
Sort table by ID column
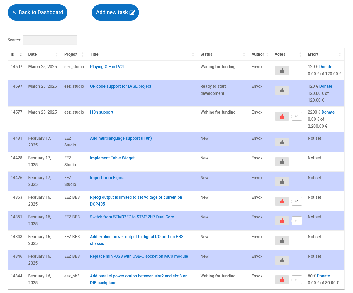[x=16, y=54]
